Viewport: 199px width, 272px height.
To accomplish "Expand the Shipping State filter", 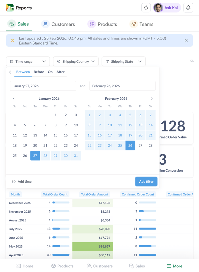I will point(124,61).
